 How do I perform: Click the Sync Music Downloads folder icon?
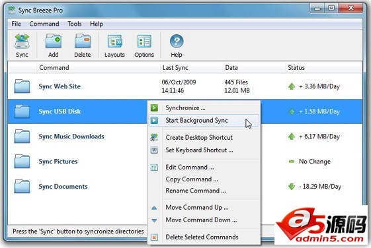click(22, 136)
